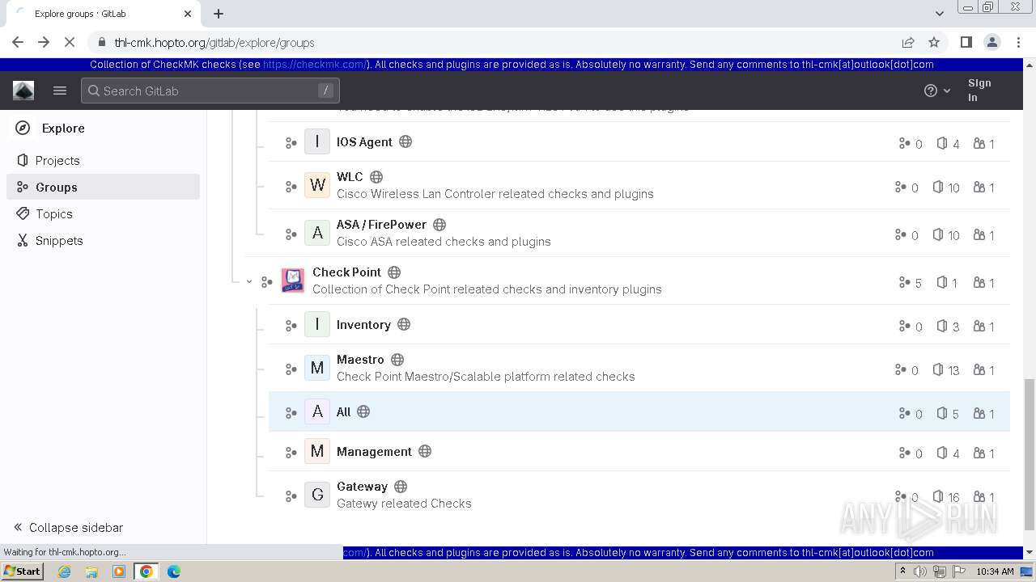The height and width of the screenshot is (582, 1036).
Task: Open the Chrome three-dot menu
Action: point(1017,42)
